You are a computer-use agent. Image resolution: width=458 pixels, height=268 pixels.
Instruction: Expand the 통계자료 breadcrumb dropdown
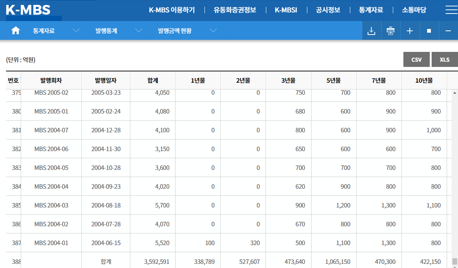[x=76, y=31]
